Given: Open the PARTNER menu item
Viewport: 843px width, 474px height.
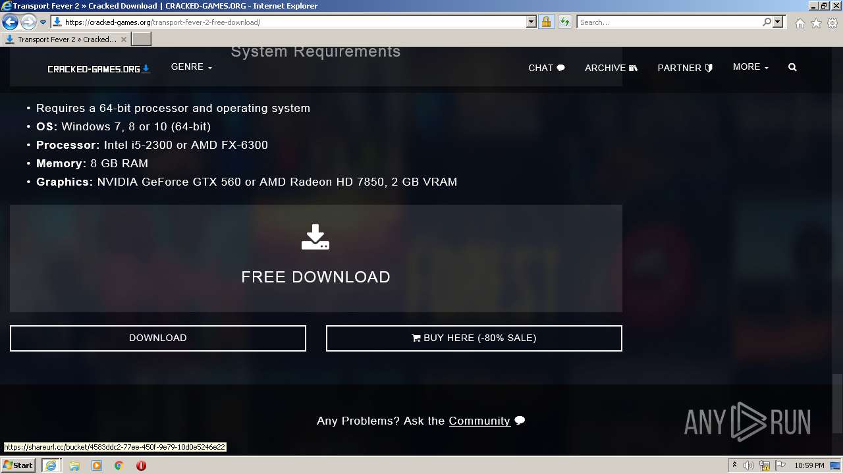Looking at the screenshot, I should (685, 68).
